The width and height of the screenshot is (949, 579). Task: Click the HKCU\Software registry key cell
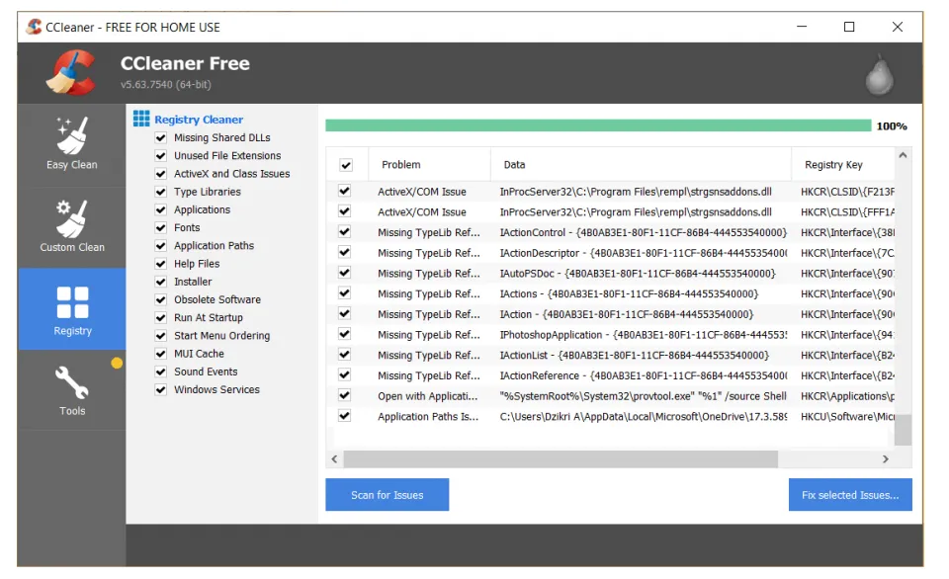tap(847, 417)
